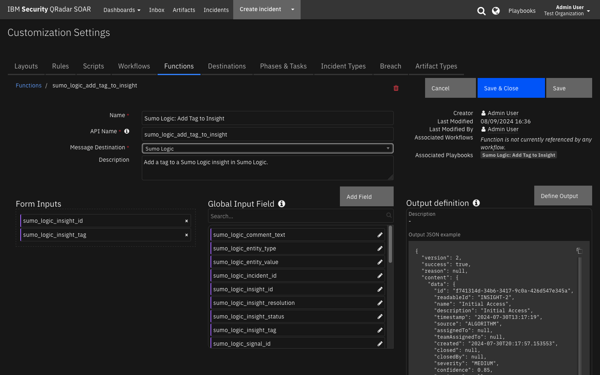This screenshot has height=375, width=600.
Task: Click info icon beside Global Input Field
Action: 282,203
